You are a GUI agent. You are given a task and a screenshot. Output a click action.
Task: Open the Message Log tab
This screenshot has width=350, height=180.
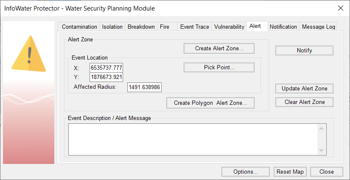[319, 27]
